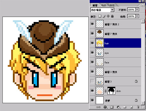
Task: Open the layer style fx button
Action: pos(105,107)
